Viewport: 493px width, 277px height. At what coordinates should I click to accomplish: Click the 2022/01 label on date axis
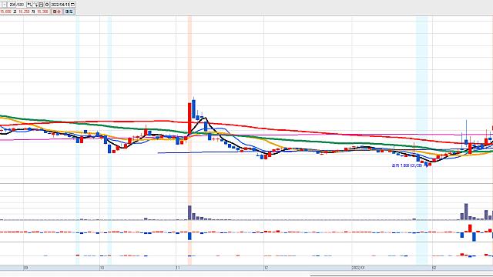(357, 268)
